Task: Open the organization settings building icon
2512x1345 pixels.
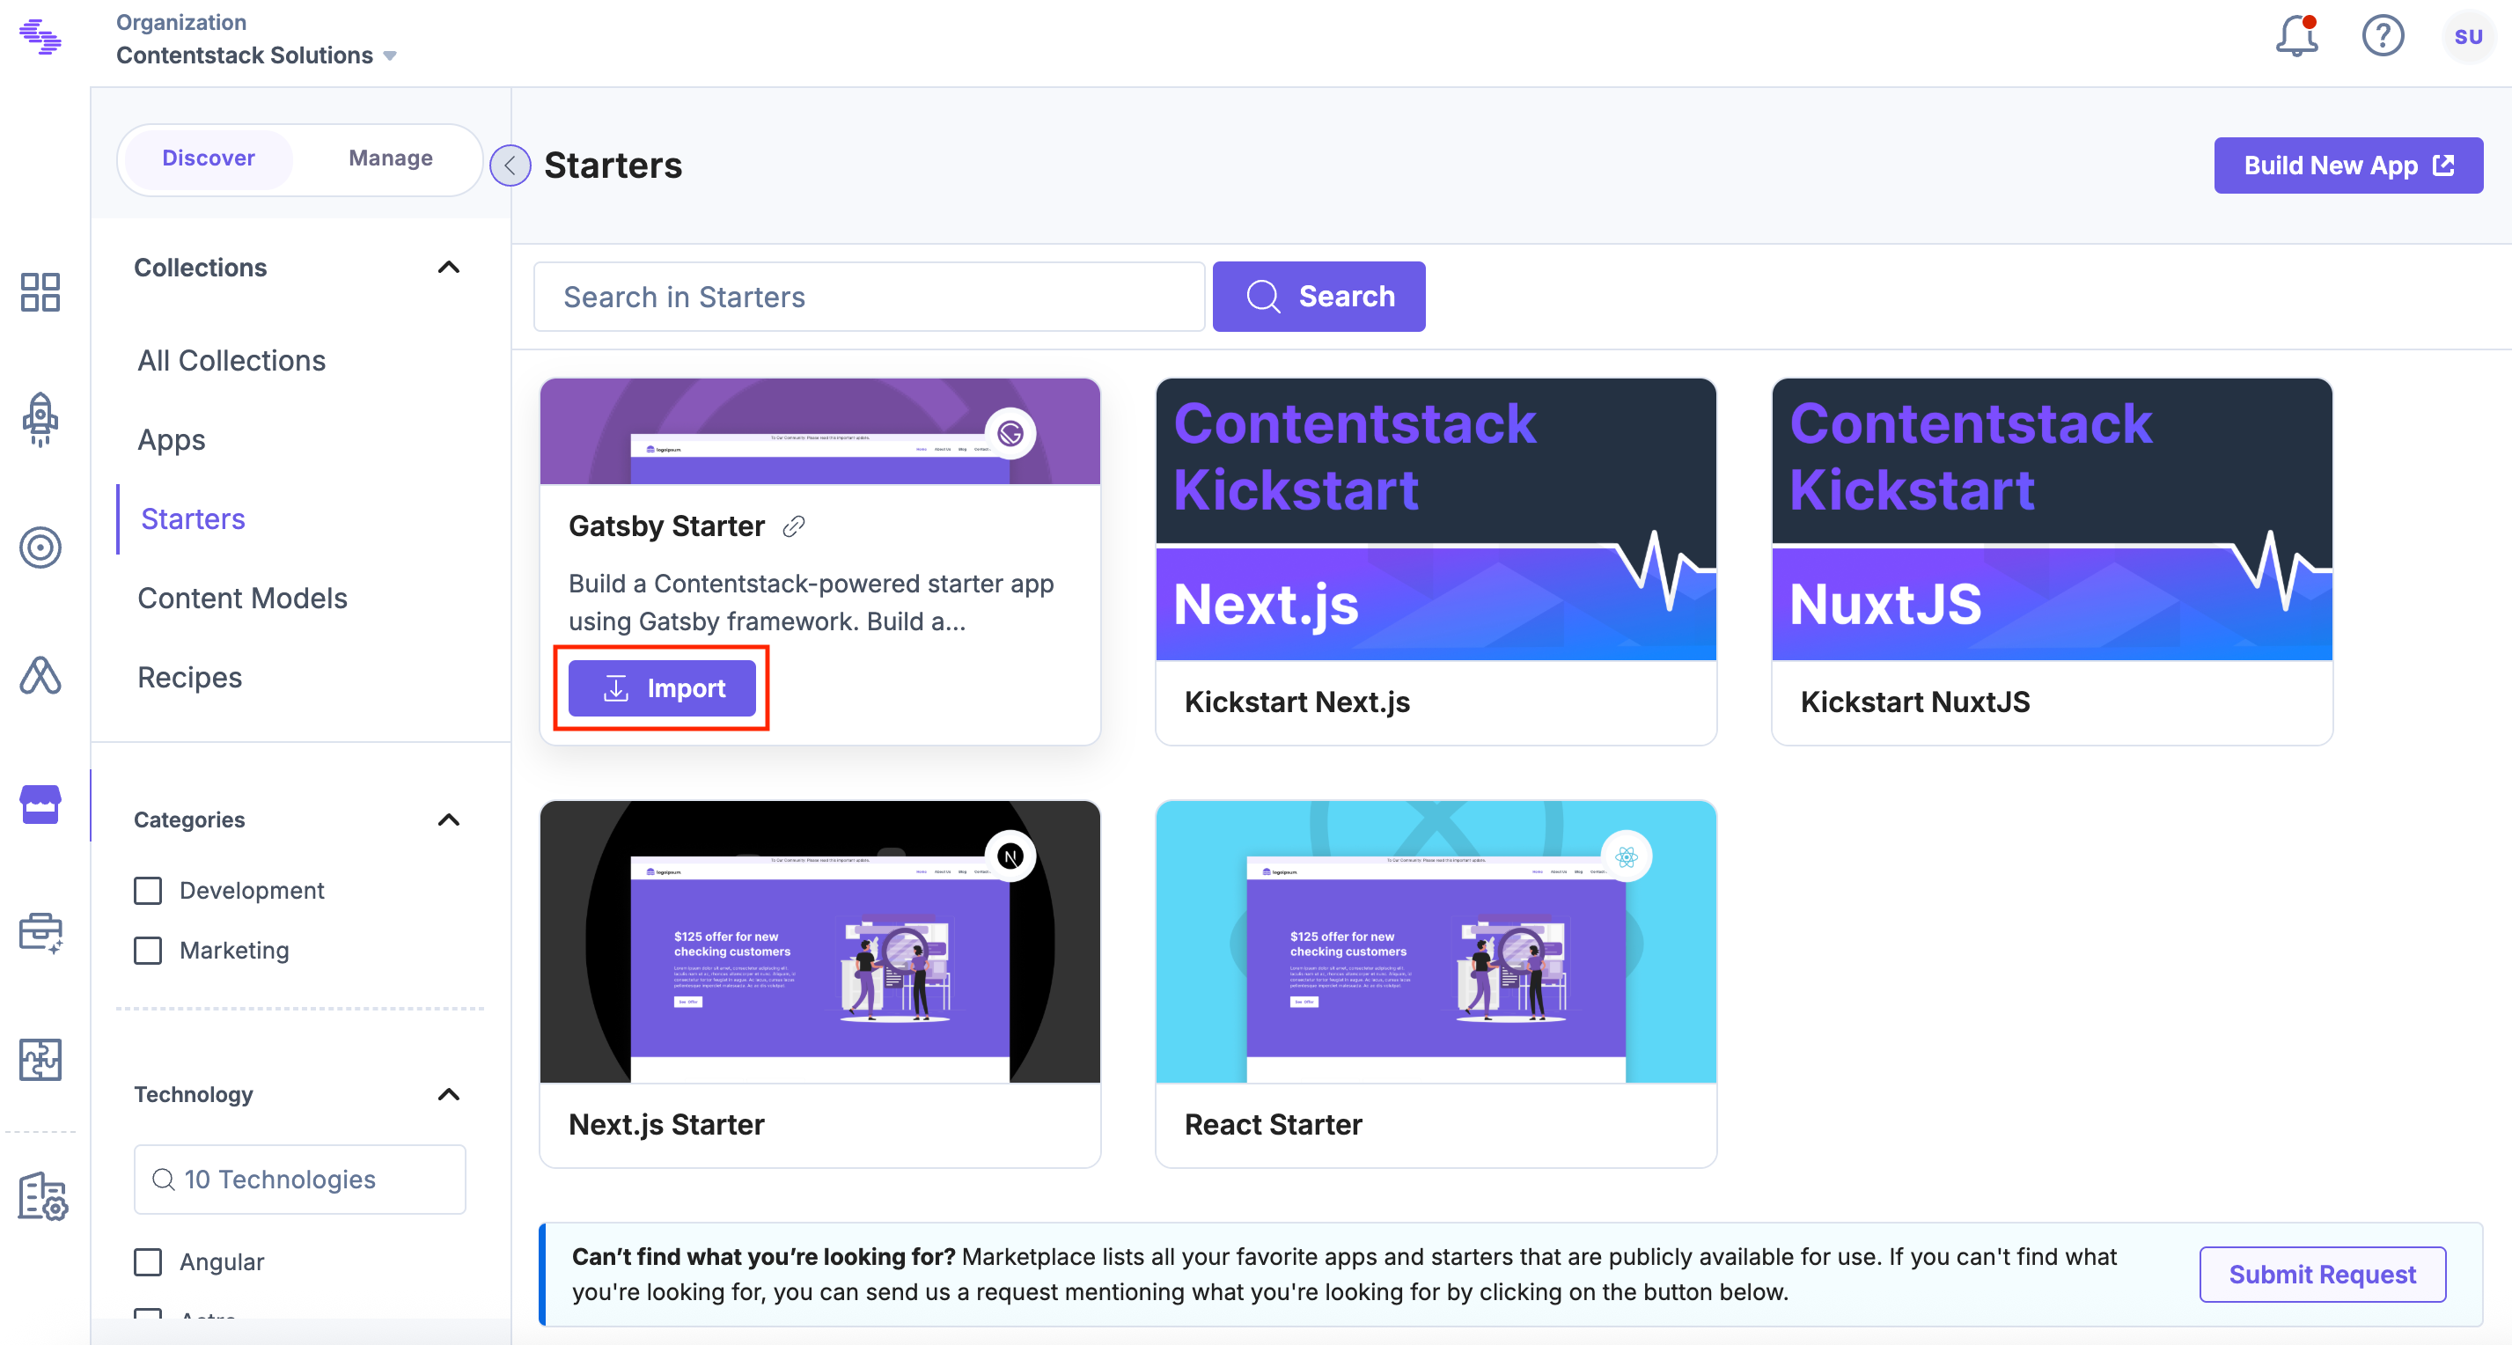Action: pos(42,1197)
